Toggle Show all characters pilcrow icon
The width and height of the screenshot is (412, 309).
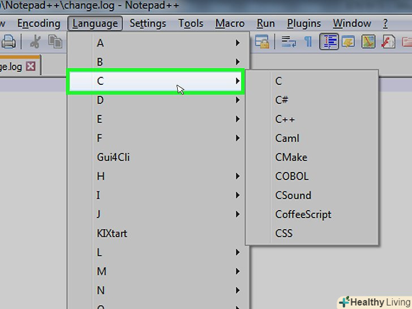click(x=308, y=42)
